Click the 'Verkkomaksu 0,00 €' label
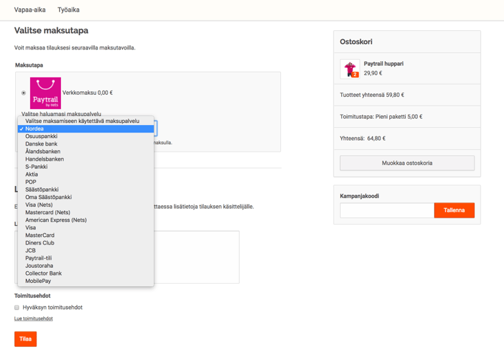The image size is (504, 355). point(87,93)
